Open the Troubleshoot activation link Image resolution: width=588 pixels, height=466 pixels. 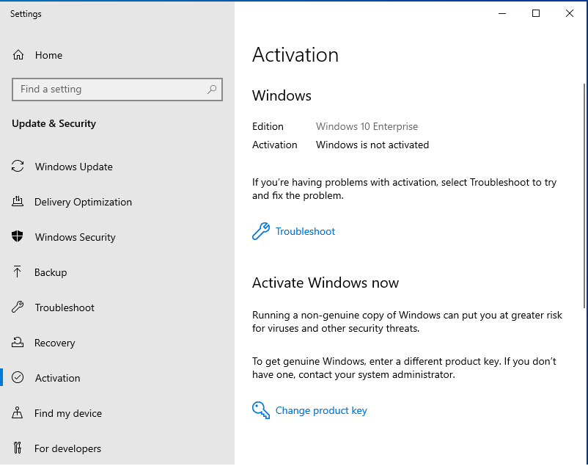tap(305, 231)
